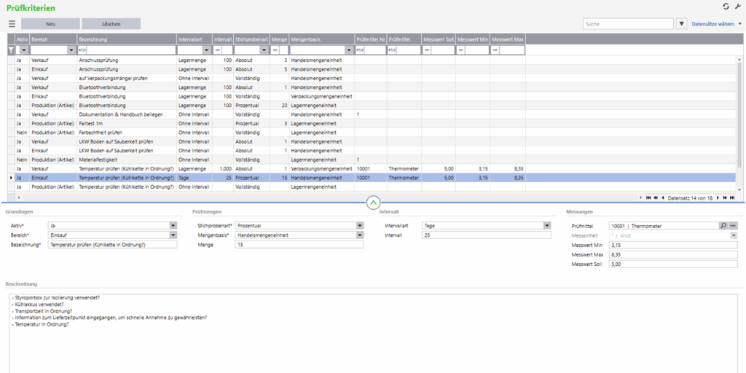
Task: Click the Messwert Soll field 5,00
Action: [673, 264]
